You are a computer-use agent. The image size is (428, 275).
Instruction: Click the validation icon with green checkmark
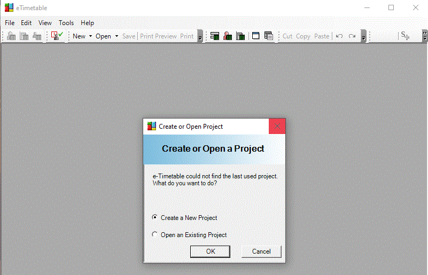click(x=57, y=36)
